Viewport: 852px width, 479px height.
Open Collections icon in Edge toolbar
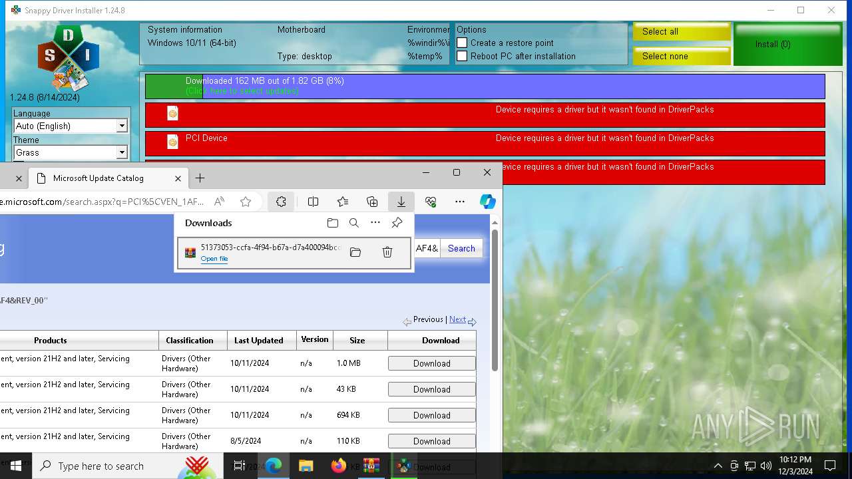coord(372,202)
